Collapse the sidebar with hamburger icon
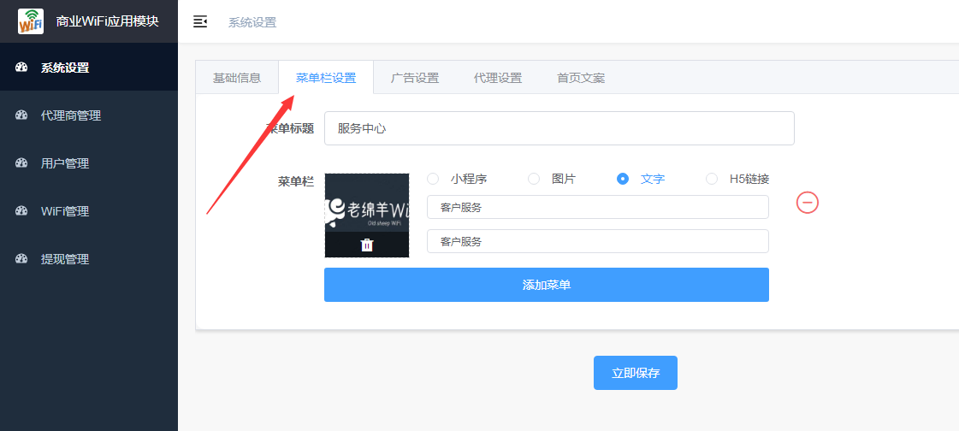The height and width of the screenshot is (431, 959). point(200,22)
